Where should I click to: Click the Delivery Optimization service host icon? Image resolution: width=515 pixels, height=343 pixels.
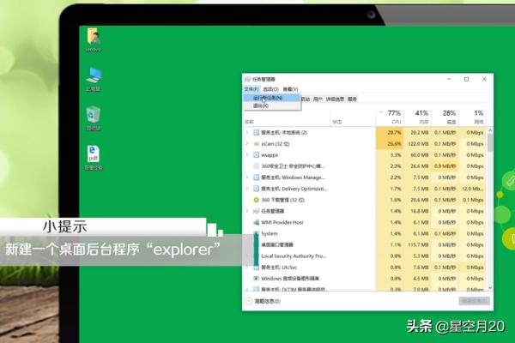coord(256,189)
